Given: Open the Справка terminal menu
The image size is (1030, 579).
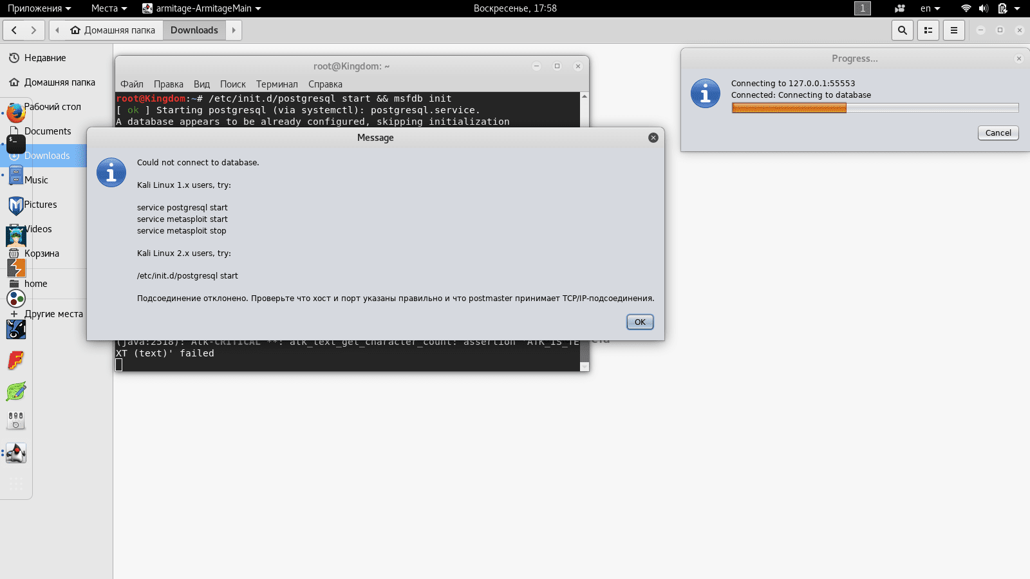Looking at the screenshot, I should tap(325, 84).
